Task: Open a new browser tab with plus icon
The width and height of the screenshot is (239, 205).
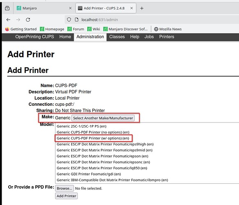Action: (142, 8)
